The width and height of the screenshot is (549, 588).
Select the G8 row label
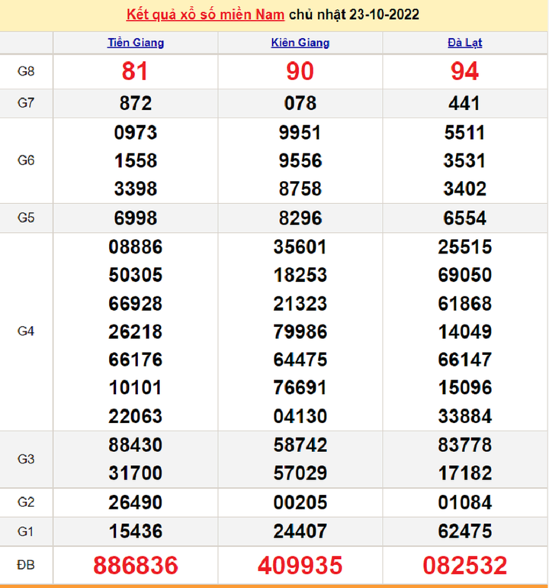[26, 72]
